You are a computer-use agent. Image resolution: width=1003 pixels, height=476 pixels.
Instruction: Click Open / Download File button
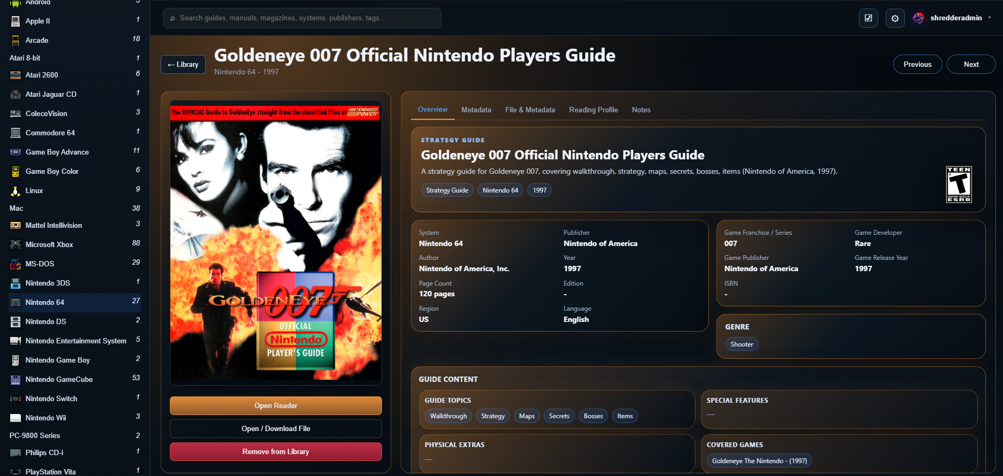(276, 428)
